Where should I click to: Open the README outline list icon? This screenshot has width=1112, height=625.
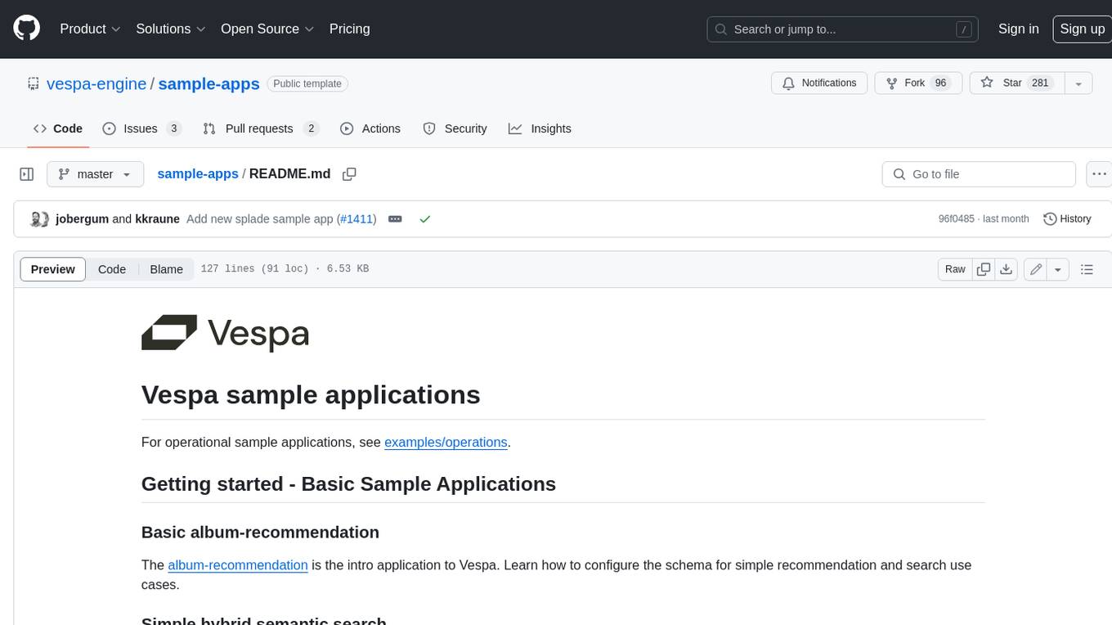[x=1087, y=269]
